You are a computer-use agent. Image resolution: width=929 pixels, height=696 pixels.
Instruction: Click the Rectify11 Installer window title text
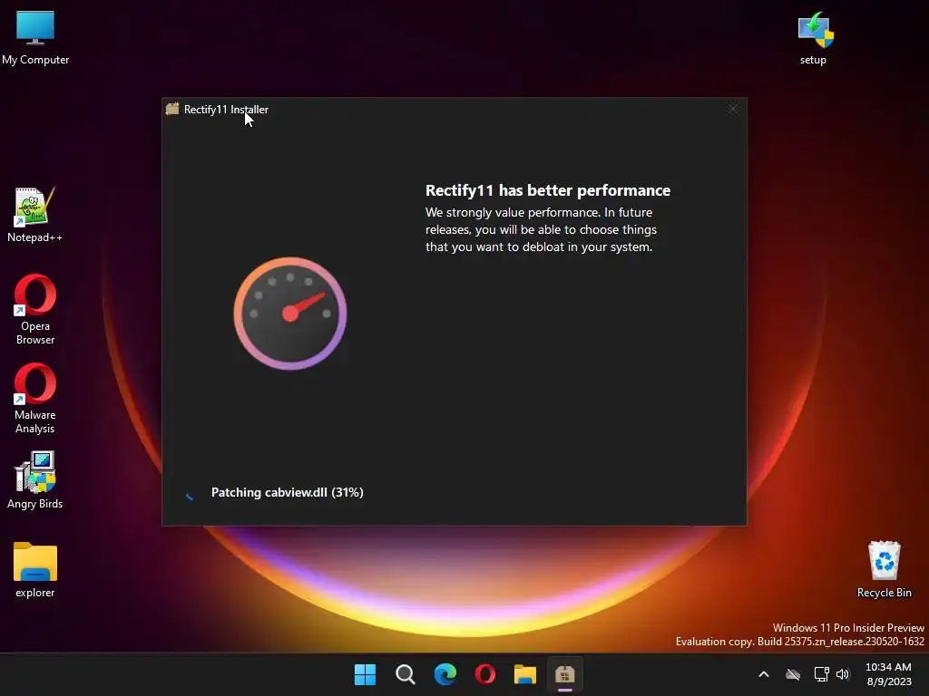click(x=226, y=110)
